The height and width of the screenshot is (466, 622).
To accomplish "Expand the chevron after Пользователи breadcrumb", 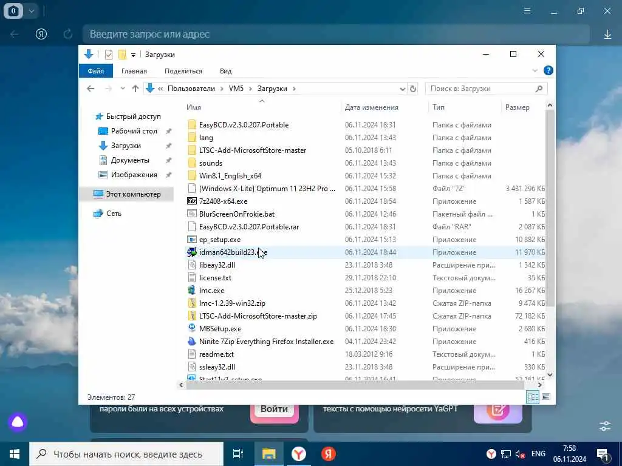I will 222,89.
